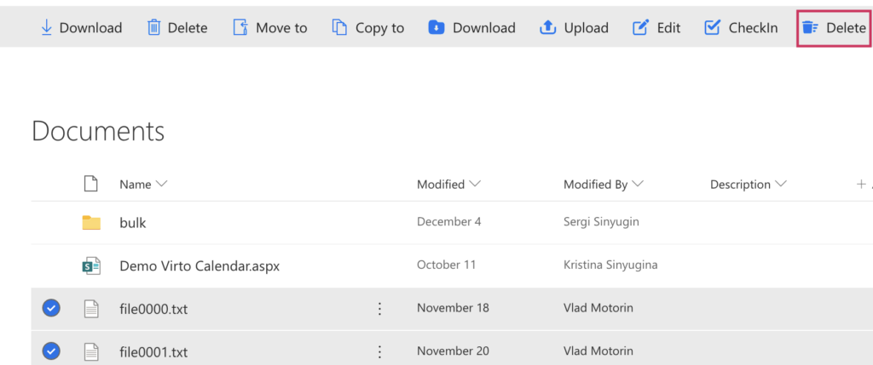Click the outlined arrow Download icon
Screen dimensions: 873x365
[x=47, y=27]
